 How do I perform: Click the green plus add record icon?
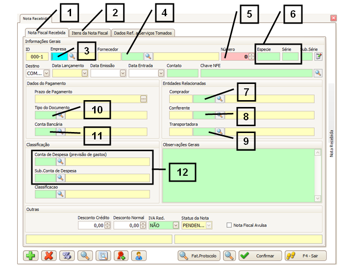coord(31,256)
